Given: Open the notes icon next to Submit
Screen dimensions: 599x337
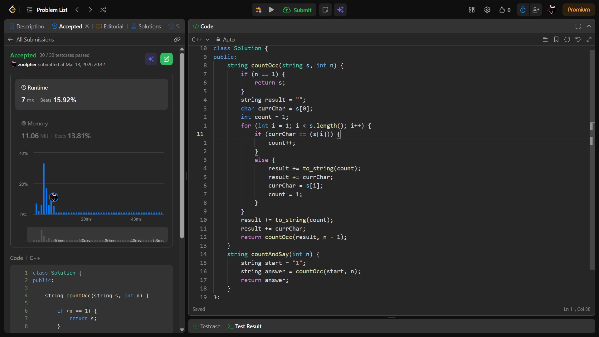Looking at the screenshot, I should 325,10.
